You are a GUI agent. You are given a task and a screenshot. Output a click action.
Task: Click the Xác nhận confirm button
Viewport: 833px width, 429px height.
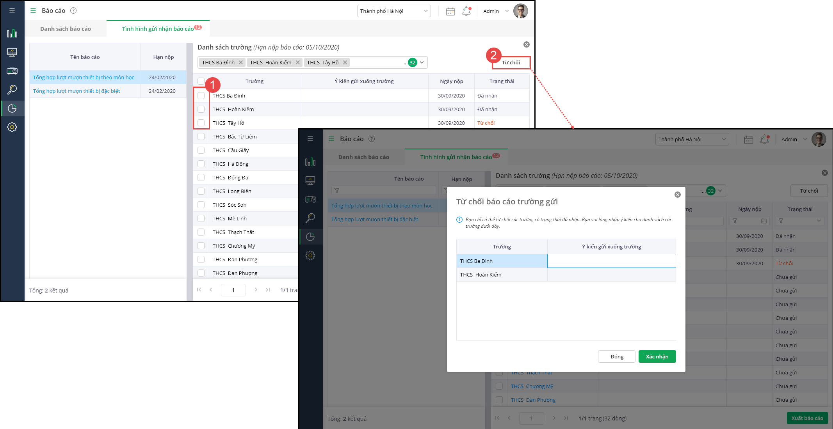pyautogui.click(x=657, y=356)
